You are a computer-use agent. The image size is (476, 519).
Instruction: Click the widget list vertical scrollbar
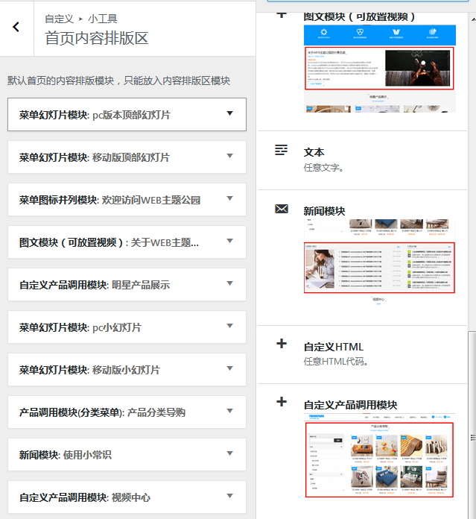472,425
